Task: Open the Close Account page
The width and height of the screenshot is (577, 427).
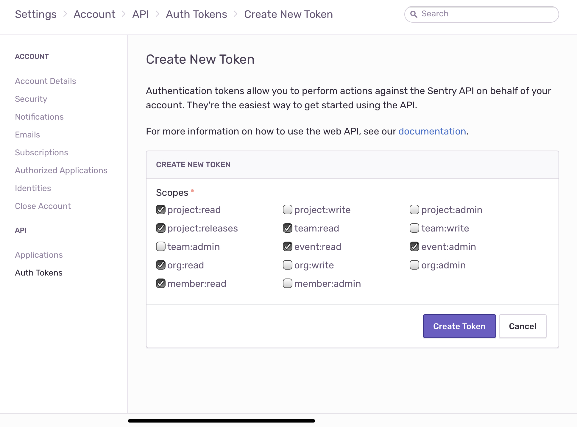Action: (43, 206)
